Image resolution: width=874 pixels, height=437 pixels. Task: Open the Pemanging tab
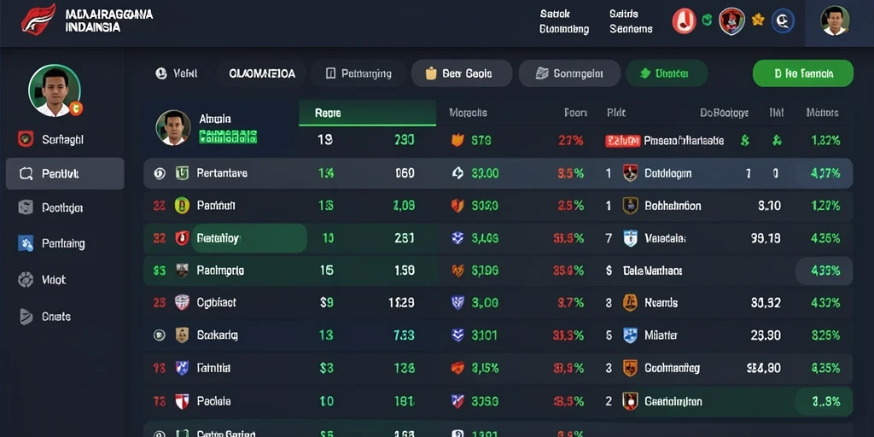tap(358, 73)
